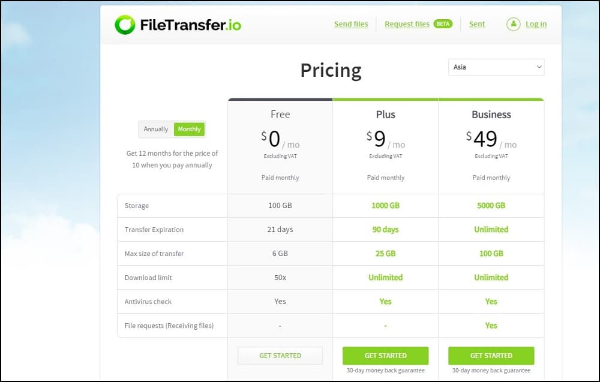Click Unlimited download limit under Plus
The image size is (600, 382).
[385, 278]
